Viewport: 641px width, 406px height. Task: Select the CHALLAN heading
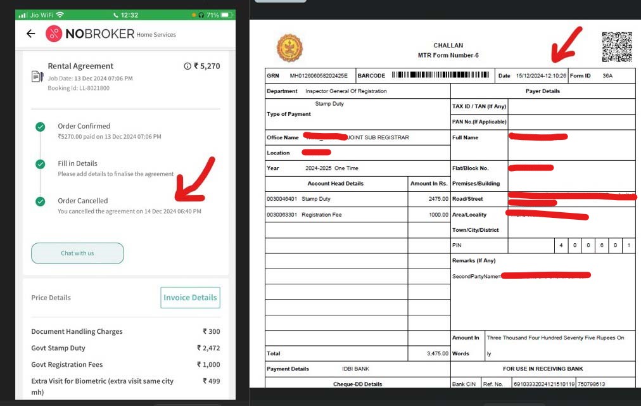tap(448, 46)
